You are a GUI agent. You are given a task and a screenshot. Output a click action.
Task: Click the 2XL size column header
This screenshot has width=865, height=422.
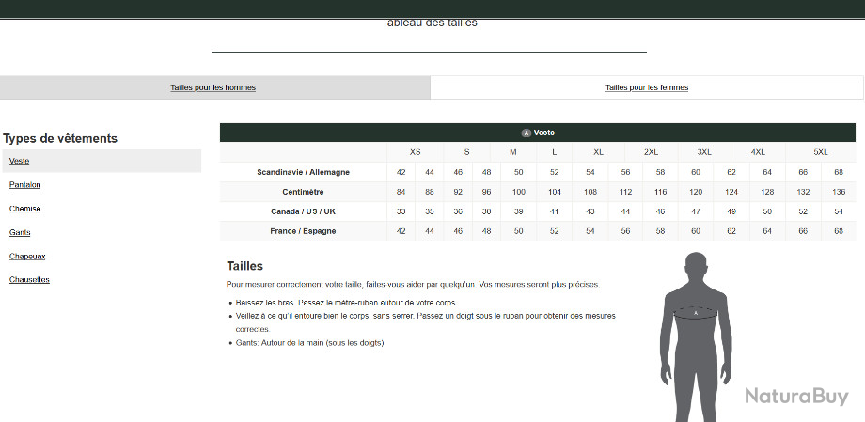point(651,152)
